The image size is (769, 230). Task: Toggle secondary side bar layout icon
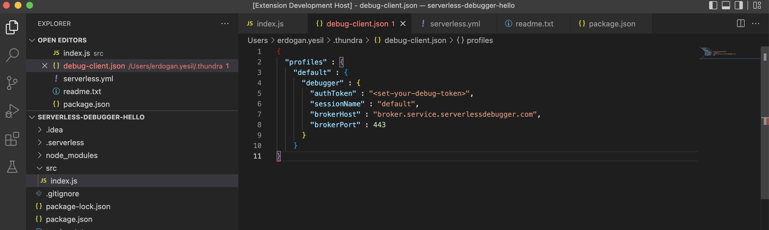pos(738,5)
